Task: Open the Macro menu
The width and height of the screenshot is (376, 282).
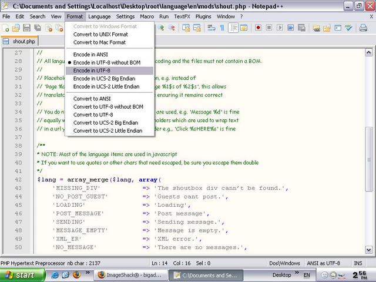Action: [147, 16]
